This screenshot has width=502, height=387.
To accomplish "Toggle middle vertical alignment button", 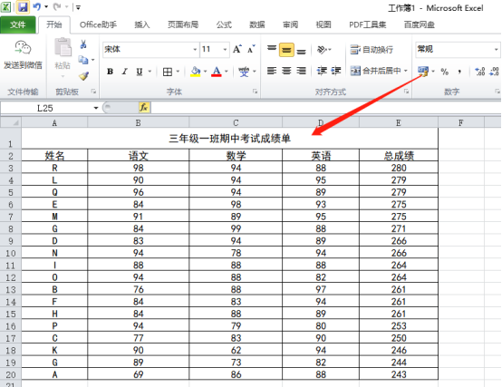I will (286, 50).
